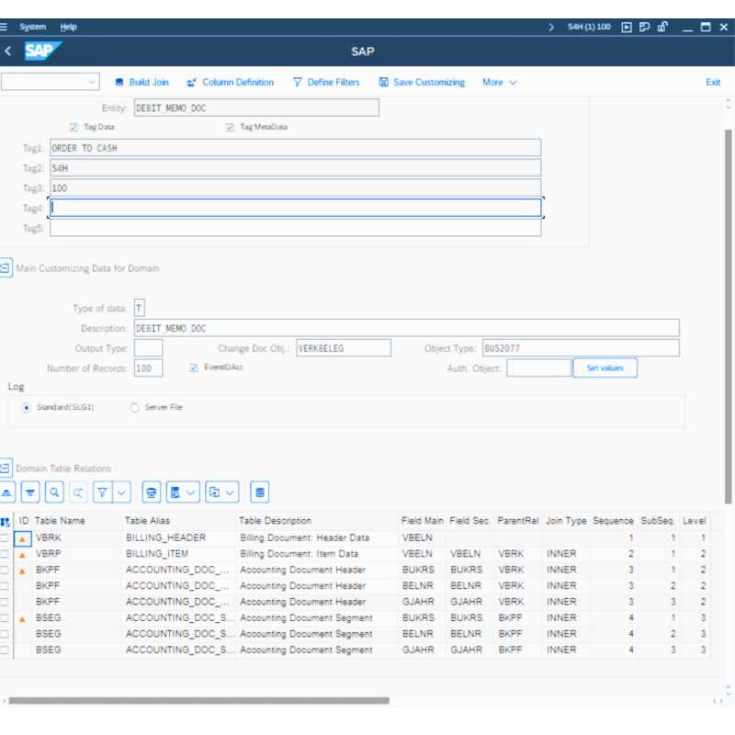Click the sort descending icon in table toolbar

[31, 492]
